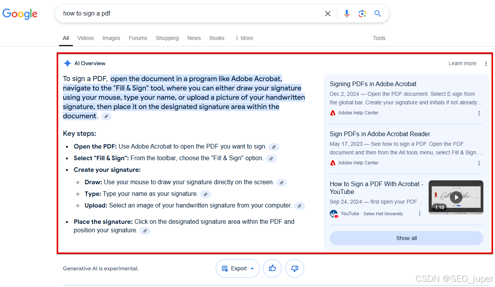Open source link icon for Place the signature step
This screenshot has width=495, height=287.
click(x=145, y=231)
